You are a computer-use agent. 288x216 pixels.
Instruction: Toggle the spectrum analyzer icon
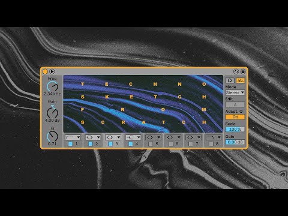click(240, 80)
